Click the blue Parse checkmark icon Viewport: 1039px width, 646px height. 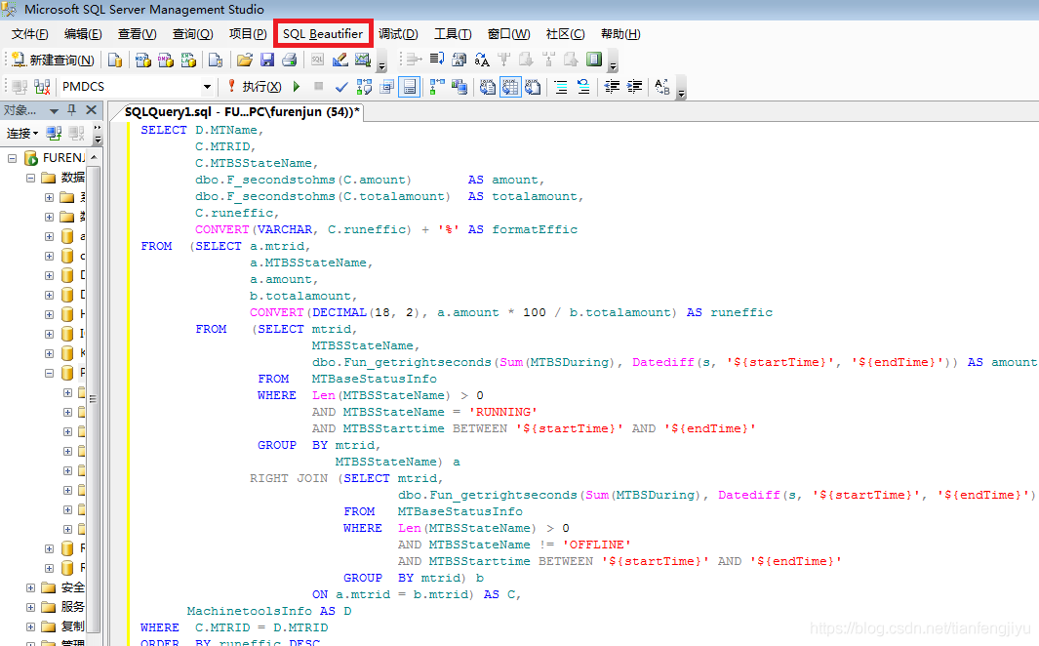click(341, 87)
